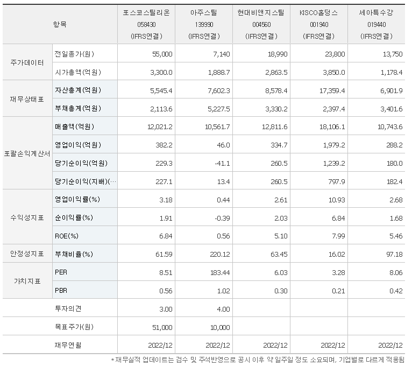The width and height of the screenshot is (412, 366).
Task: Select the 자산총계(억원) row label
Action: point(78,90)
